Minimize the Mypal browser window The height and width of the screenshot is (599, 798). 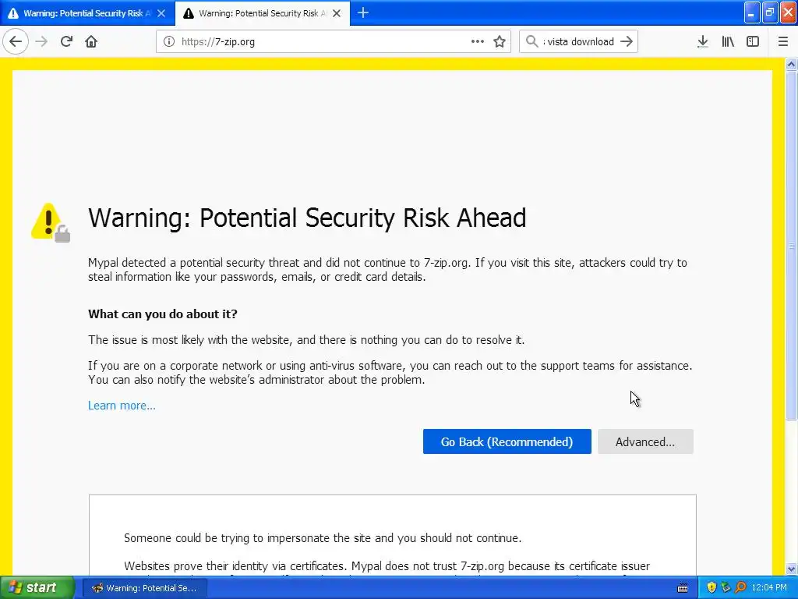[x=752, y=12]
